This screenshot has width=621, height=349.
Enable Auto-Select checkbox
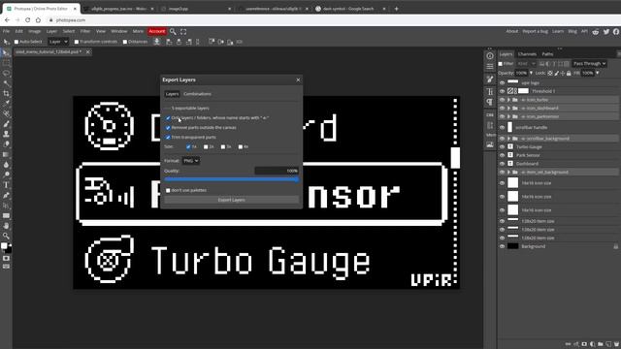click(16, 42)
